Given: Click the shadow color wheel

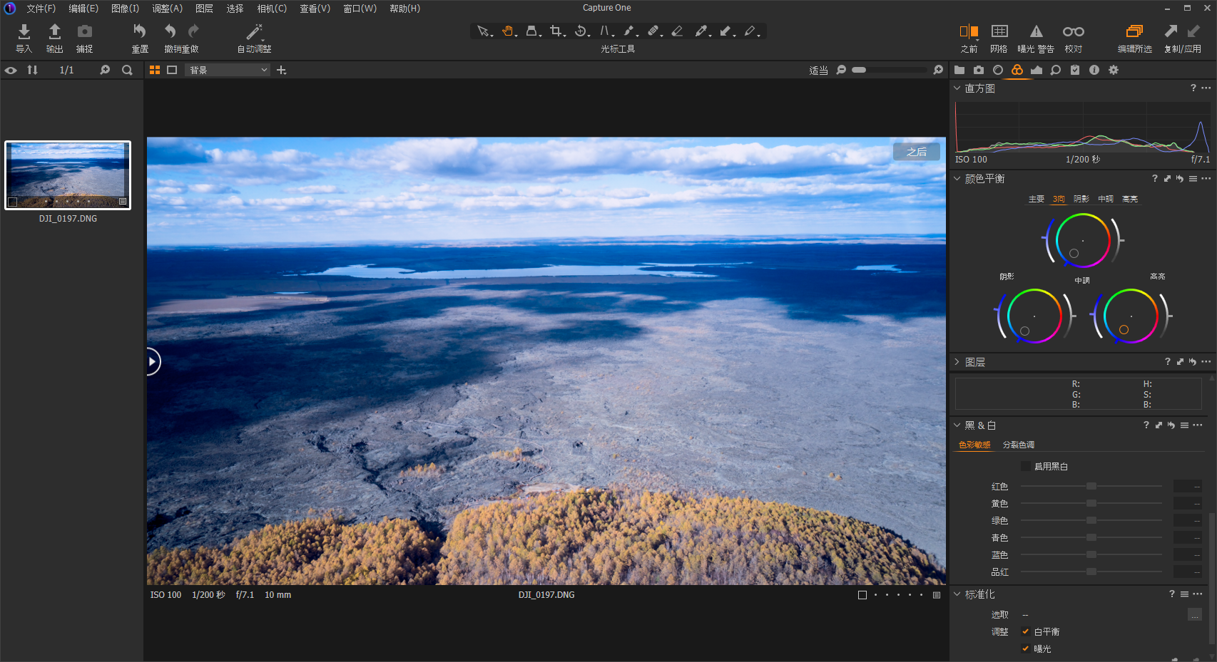Looking at the screenshot, I should click(1034, 316).
